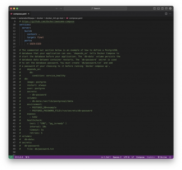Show errors and warnings in status bar
The width and height of the screenshot is (182, 170).
pyautogui.click(x=19, y=157)
